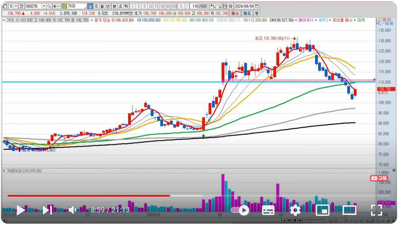398x225 pixels.
Task: Click the chart zoom magnifier icon at bottom
Action: coord(378,220)
